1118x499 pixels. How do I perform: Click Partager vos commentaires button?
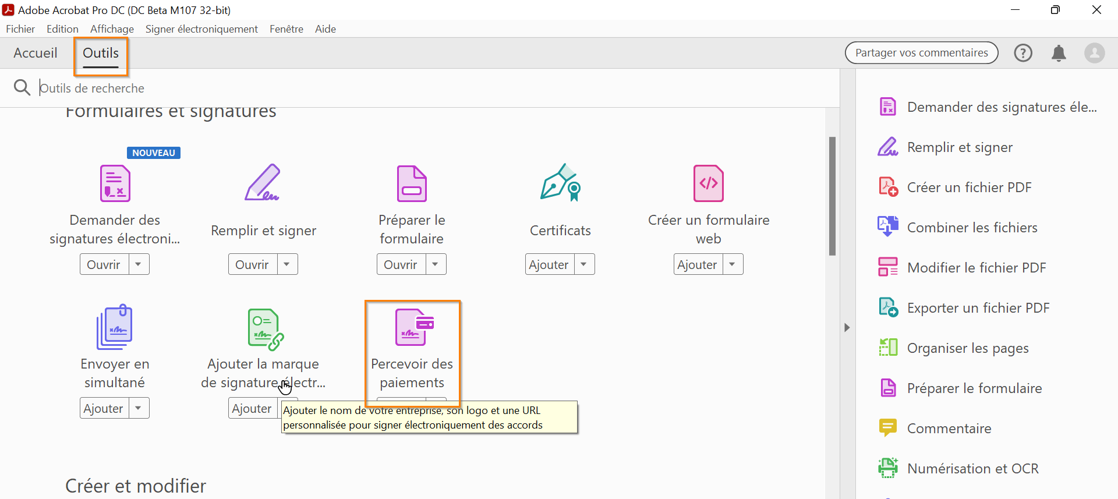tap(921, 53)
